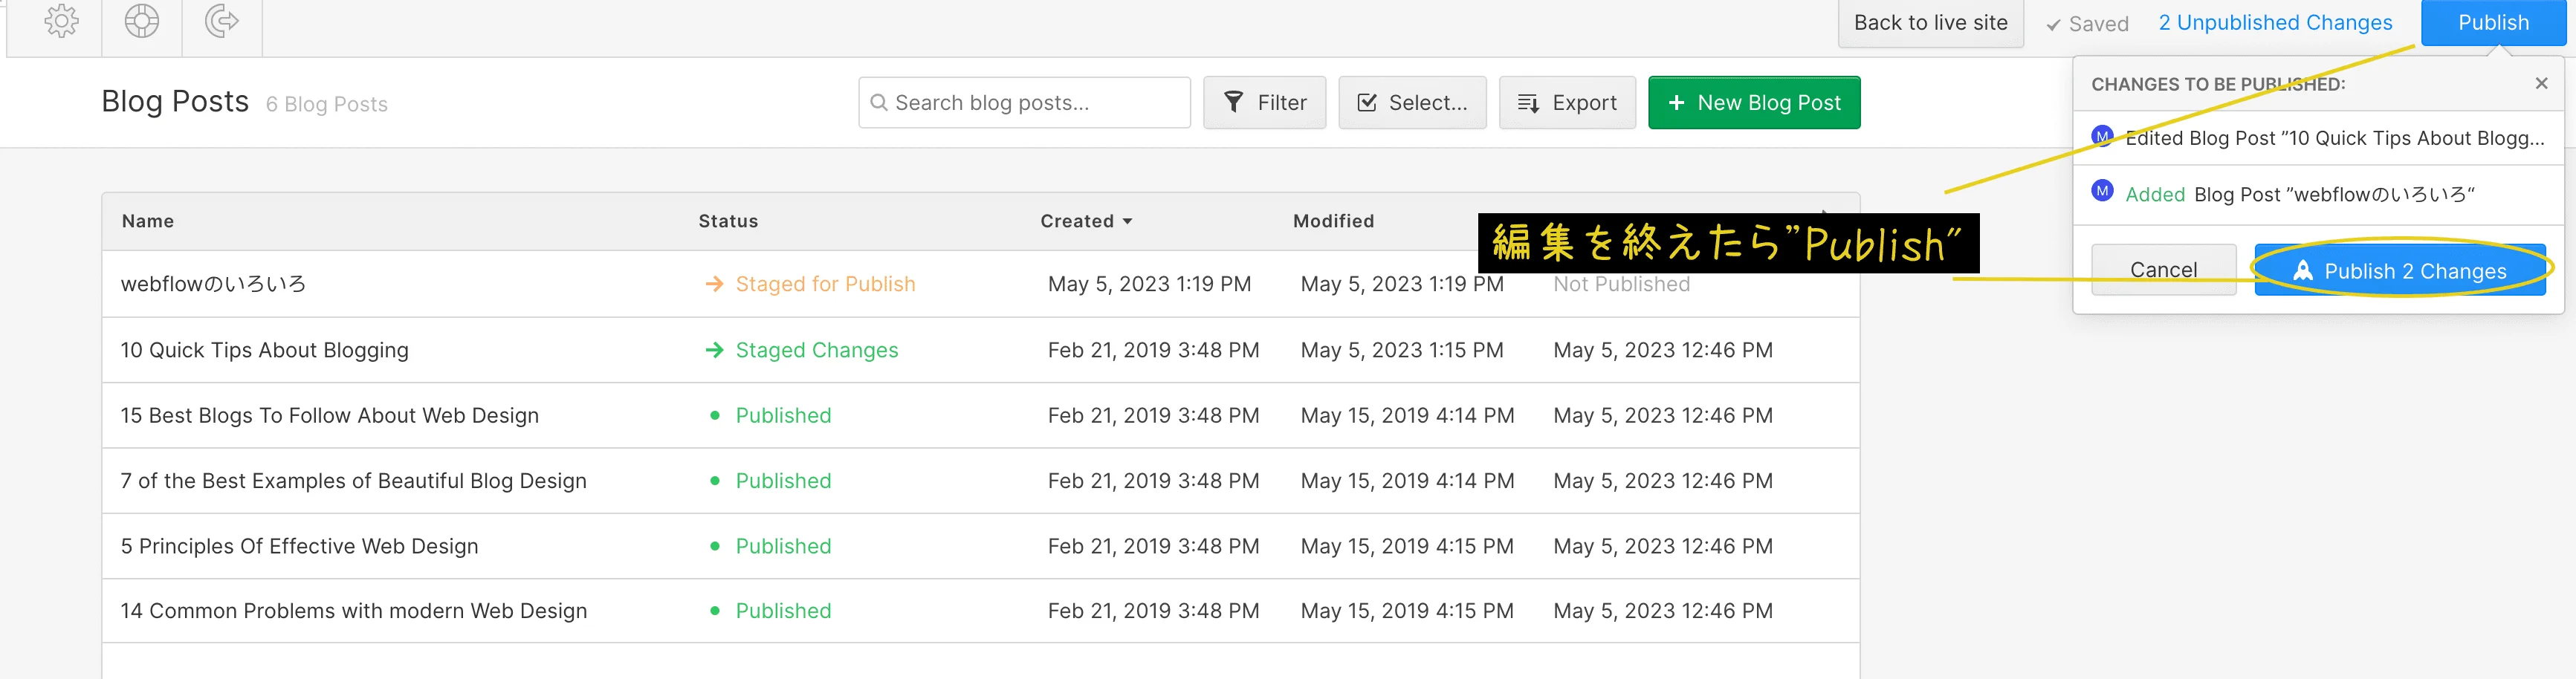The height and width of the screenshot is (679, 2576).
Task: Open the 2 Unpublished Changes link
Action: point(2275,23)
